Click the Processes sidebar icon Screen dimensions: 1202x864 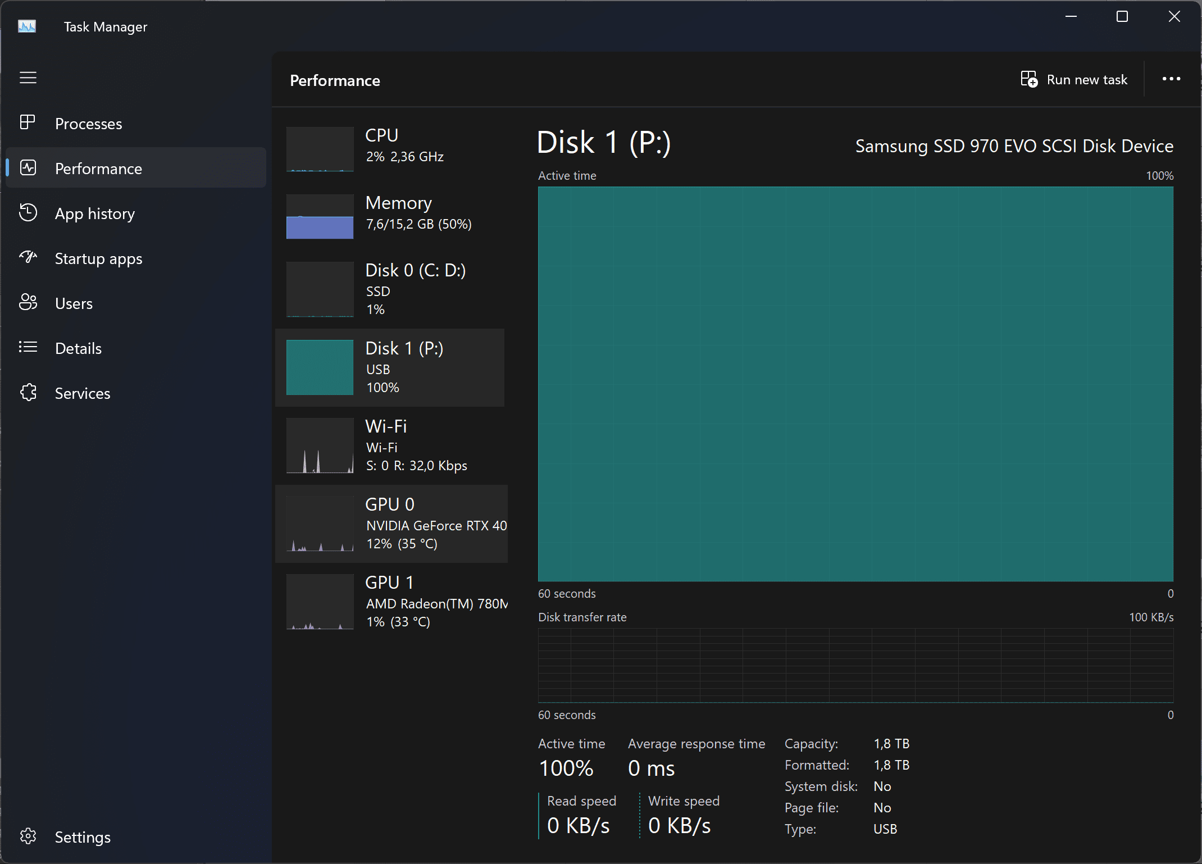click(28, 122)
